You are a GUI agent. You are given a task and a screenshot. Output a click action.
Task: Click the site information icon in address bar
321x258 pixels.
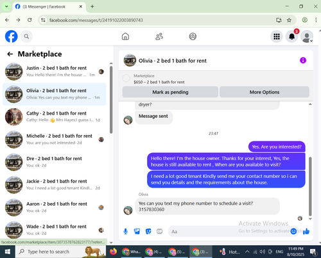tap(43, 20)
